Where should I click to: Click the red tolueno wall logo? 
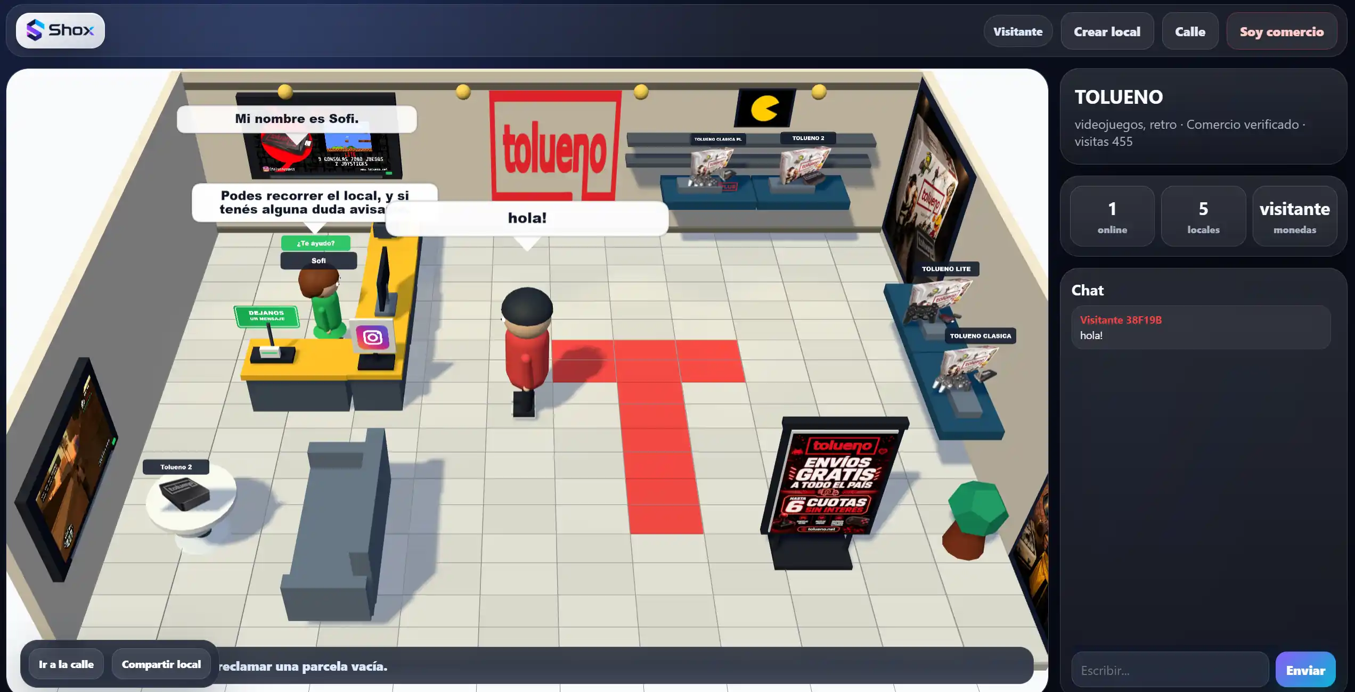[x=554, y=146]
